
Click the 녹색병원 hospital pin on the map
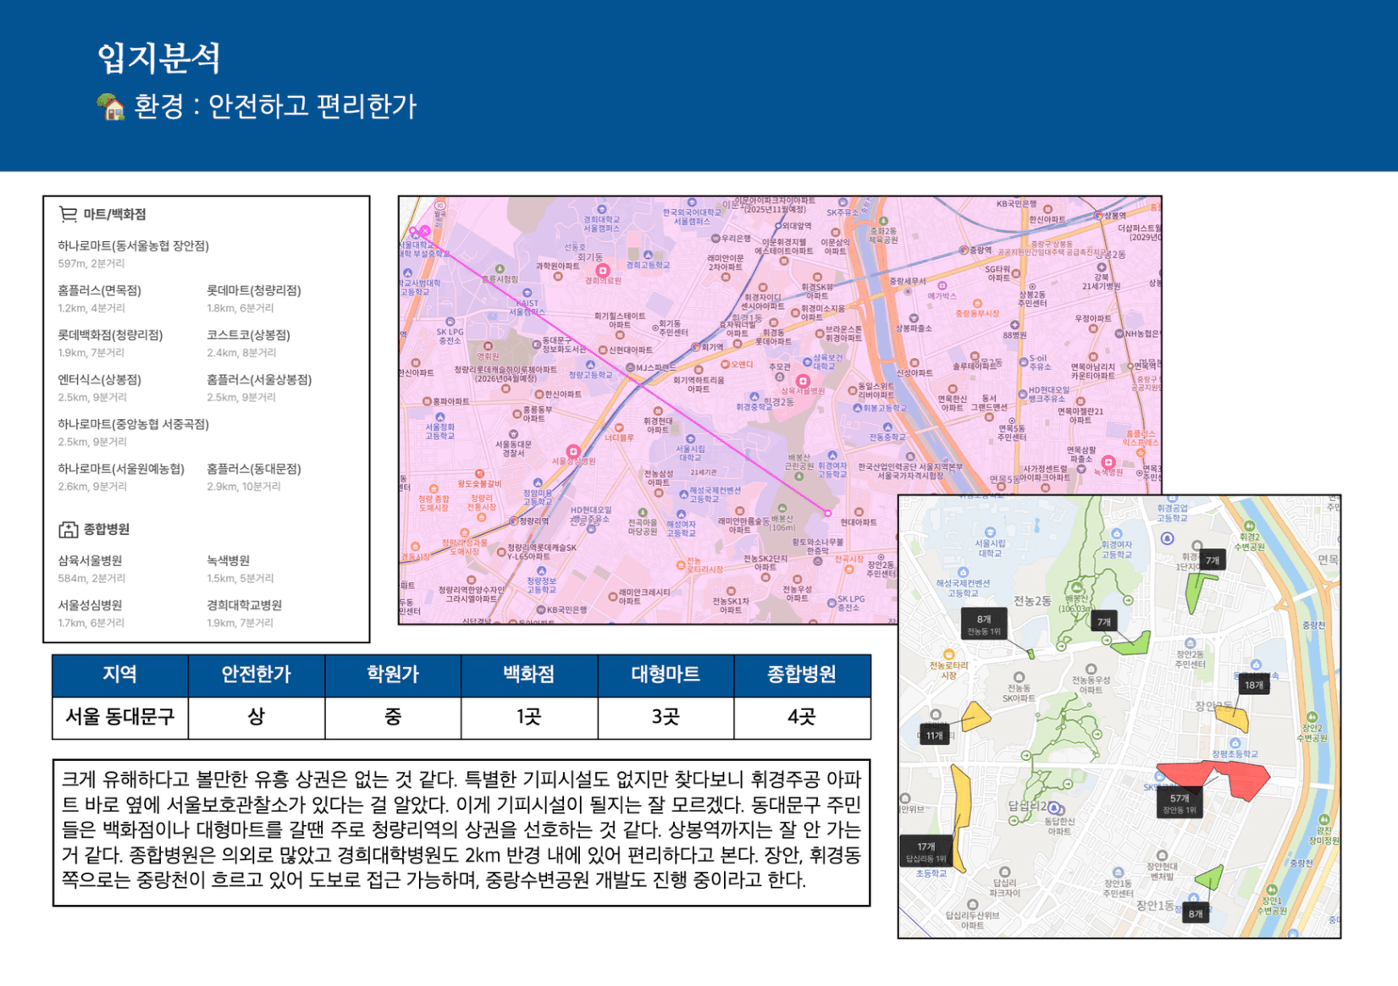pos(1107,461)
